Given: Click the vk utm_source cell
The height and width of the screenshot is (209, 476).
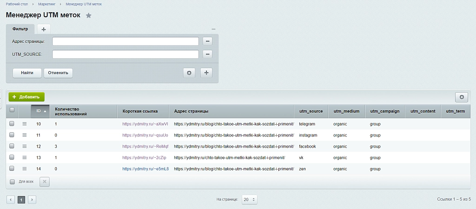Looking at the screenshot, I should (x=301, y=158).
